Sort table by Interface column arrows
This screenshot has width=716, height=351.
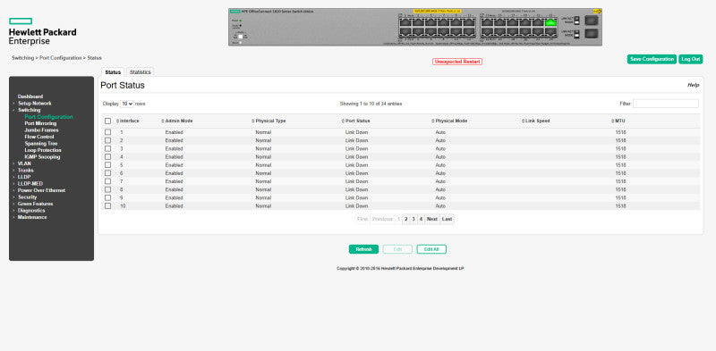pos(117,121)
